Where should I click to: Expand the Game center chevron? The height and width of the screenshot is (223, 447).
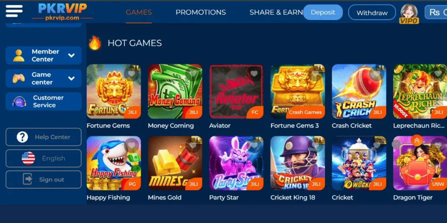pyautogui.click(x=72, y=78)
